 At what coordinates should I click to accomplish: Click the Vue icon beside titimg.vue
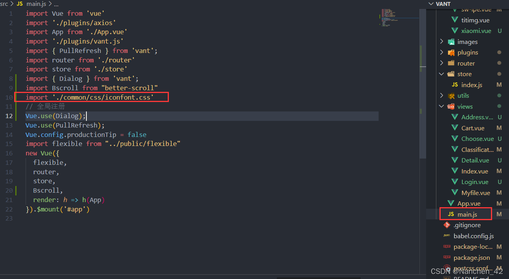coord(455,20)
